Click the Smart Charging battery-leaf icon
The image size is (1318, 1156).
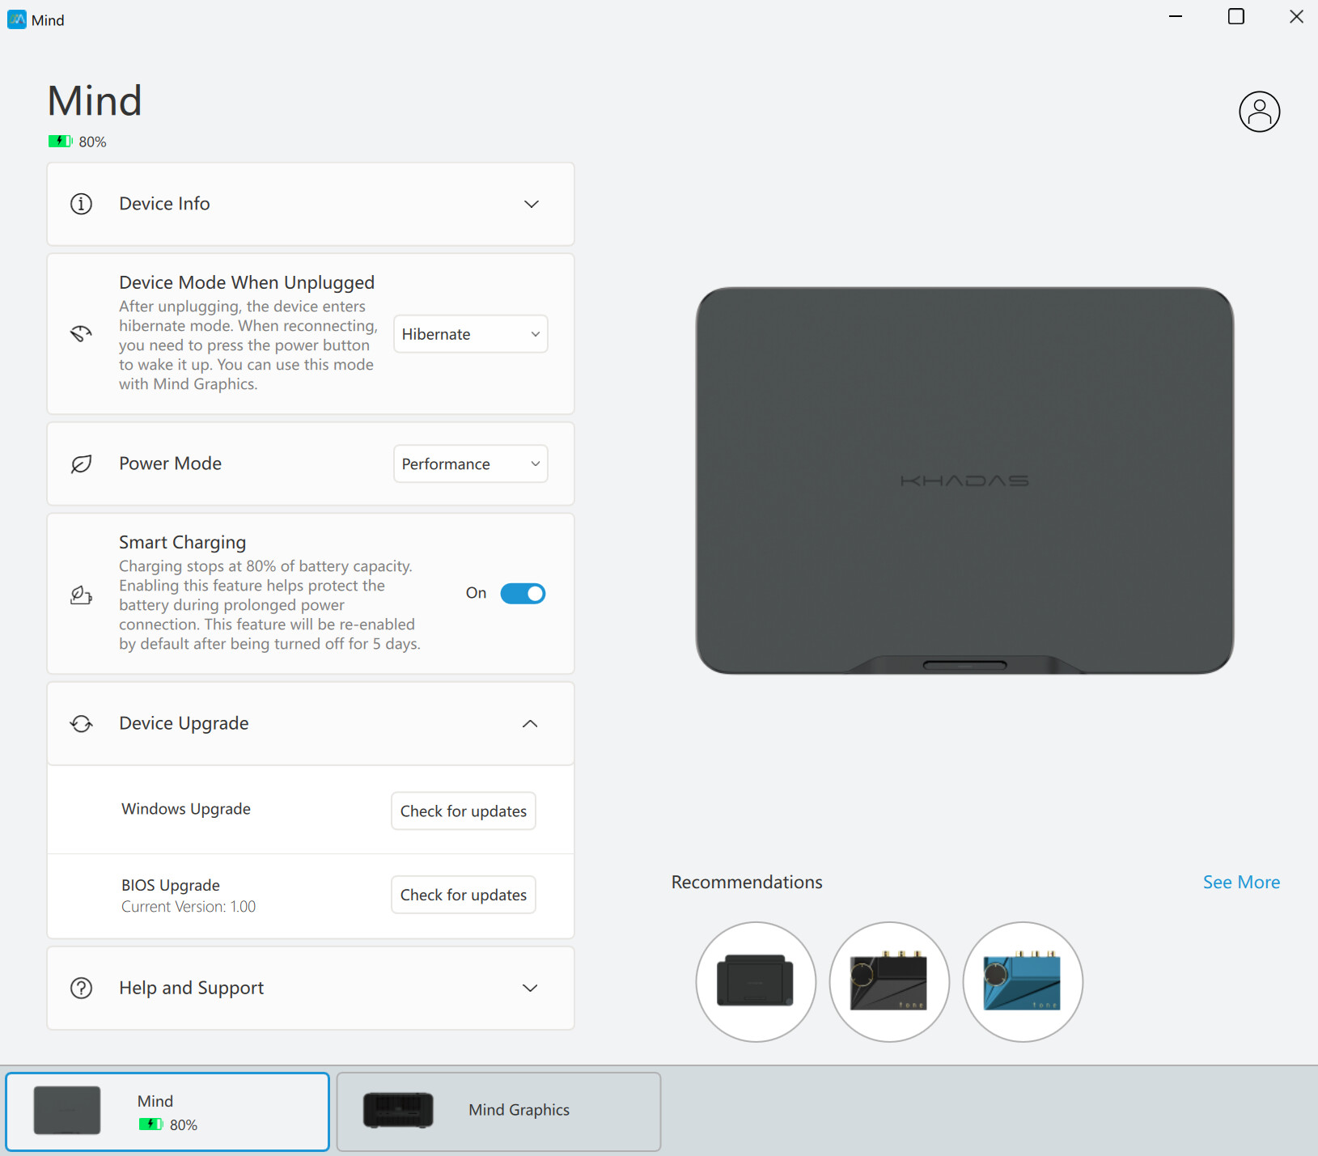81,595
